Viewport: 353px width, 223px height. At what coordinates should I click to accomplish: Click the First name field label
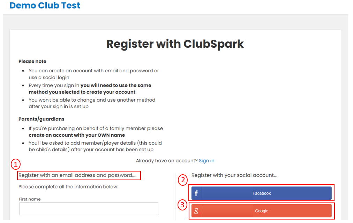[x=30, y=199]
